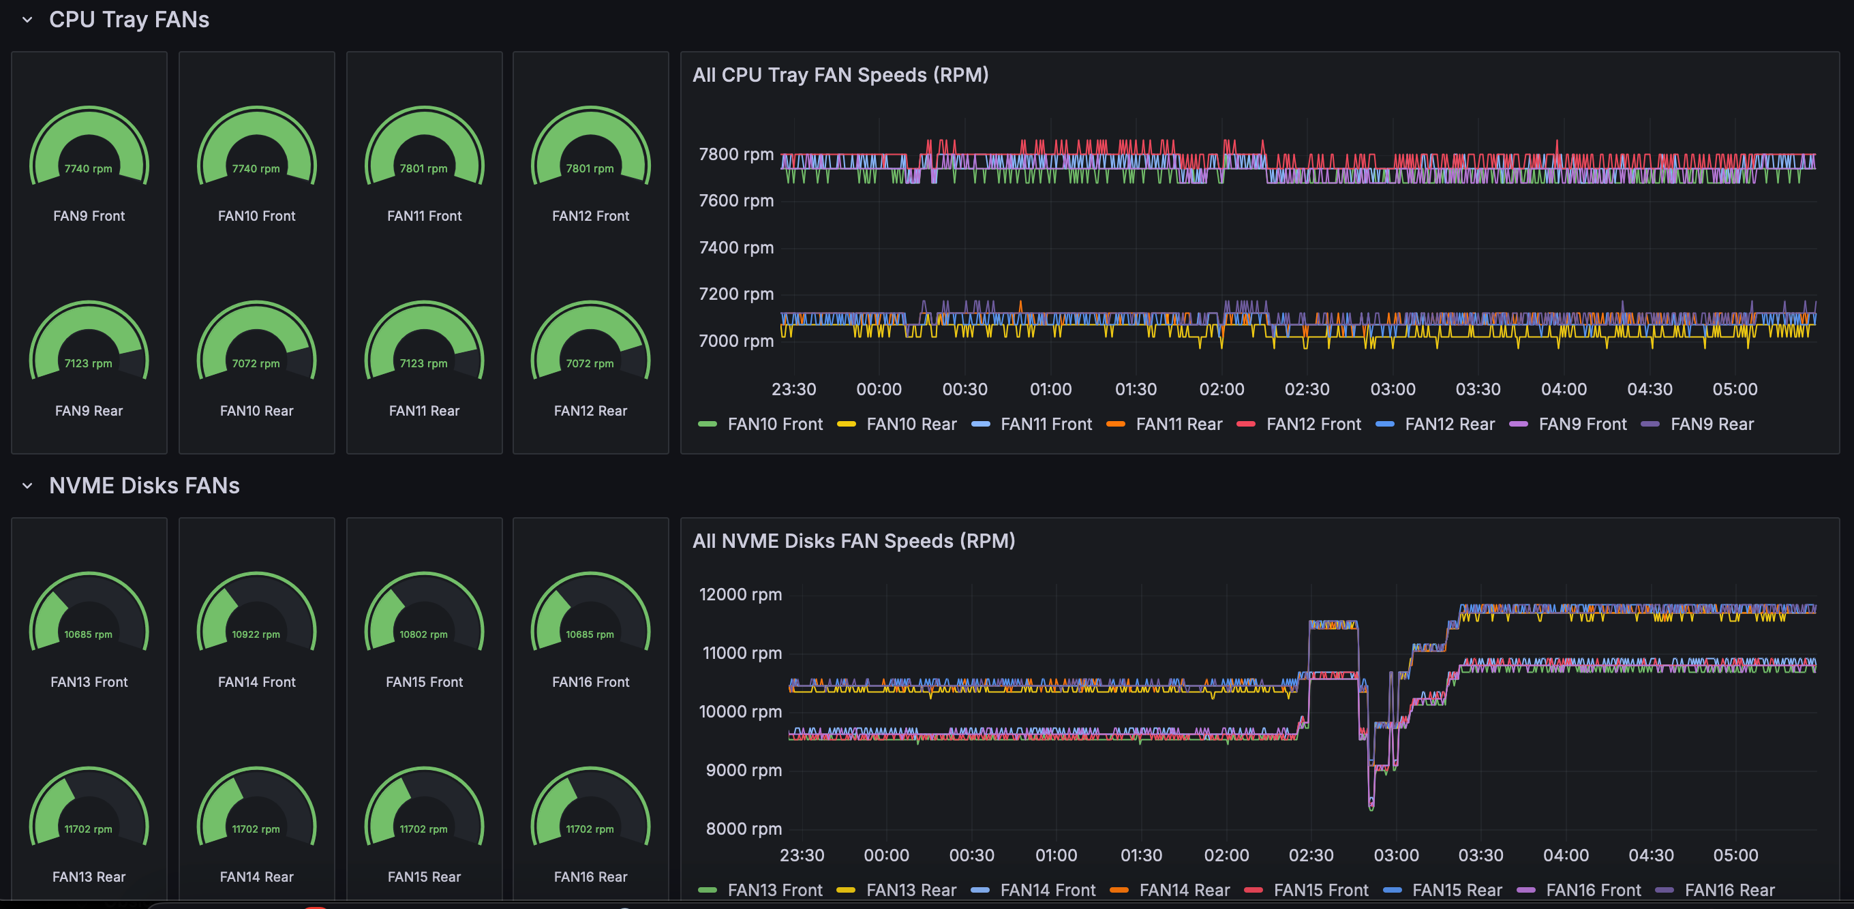Click the FAN14 Rear gauge

tap(256, 807)
